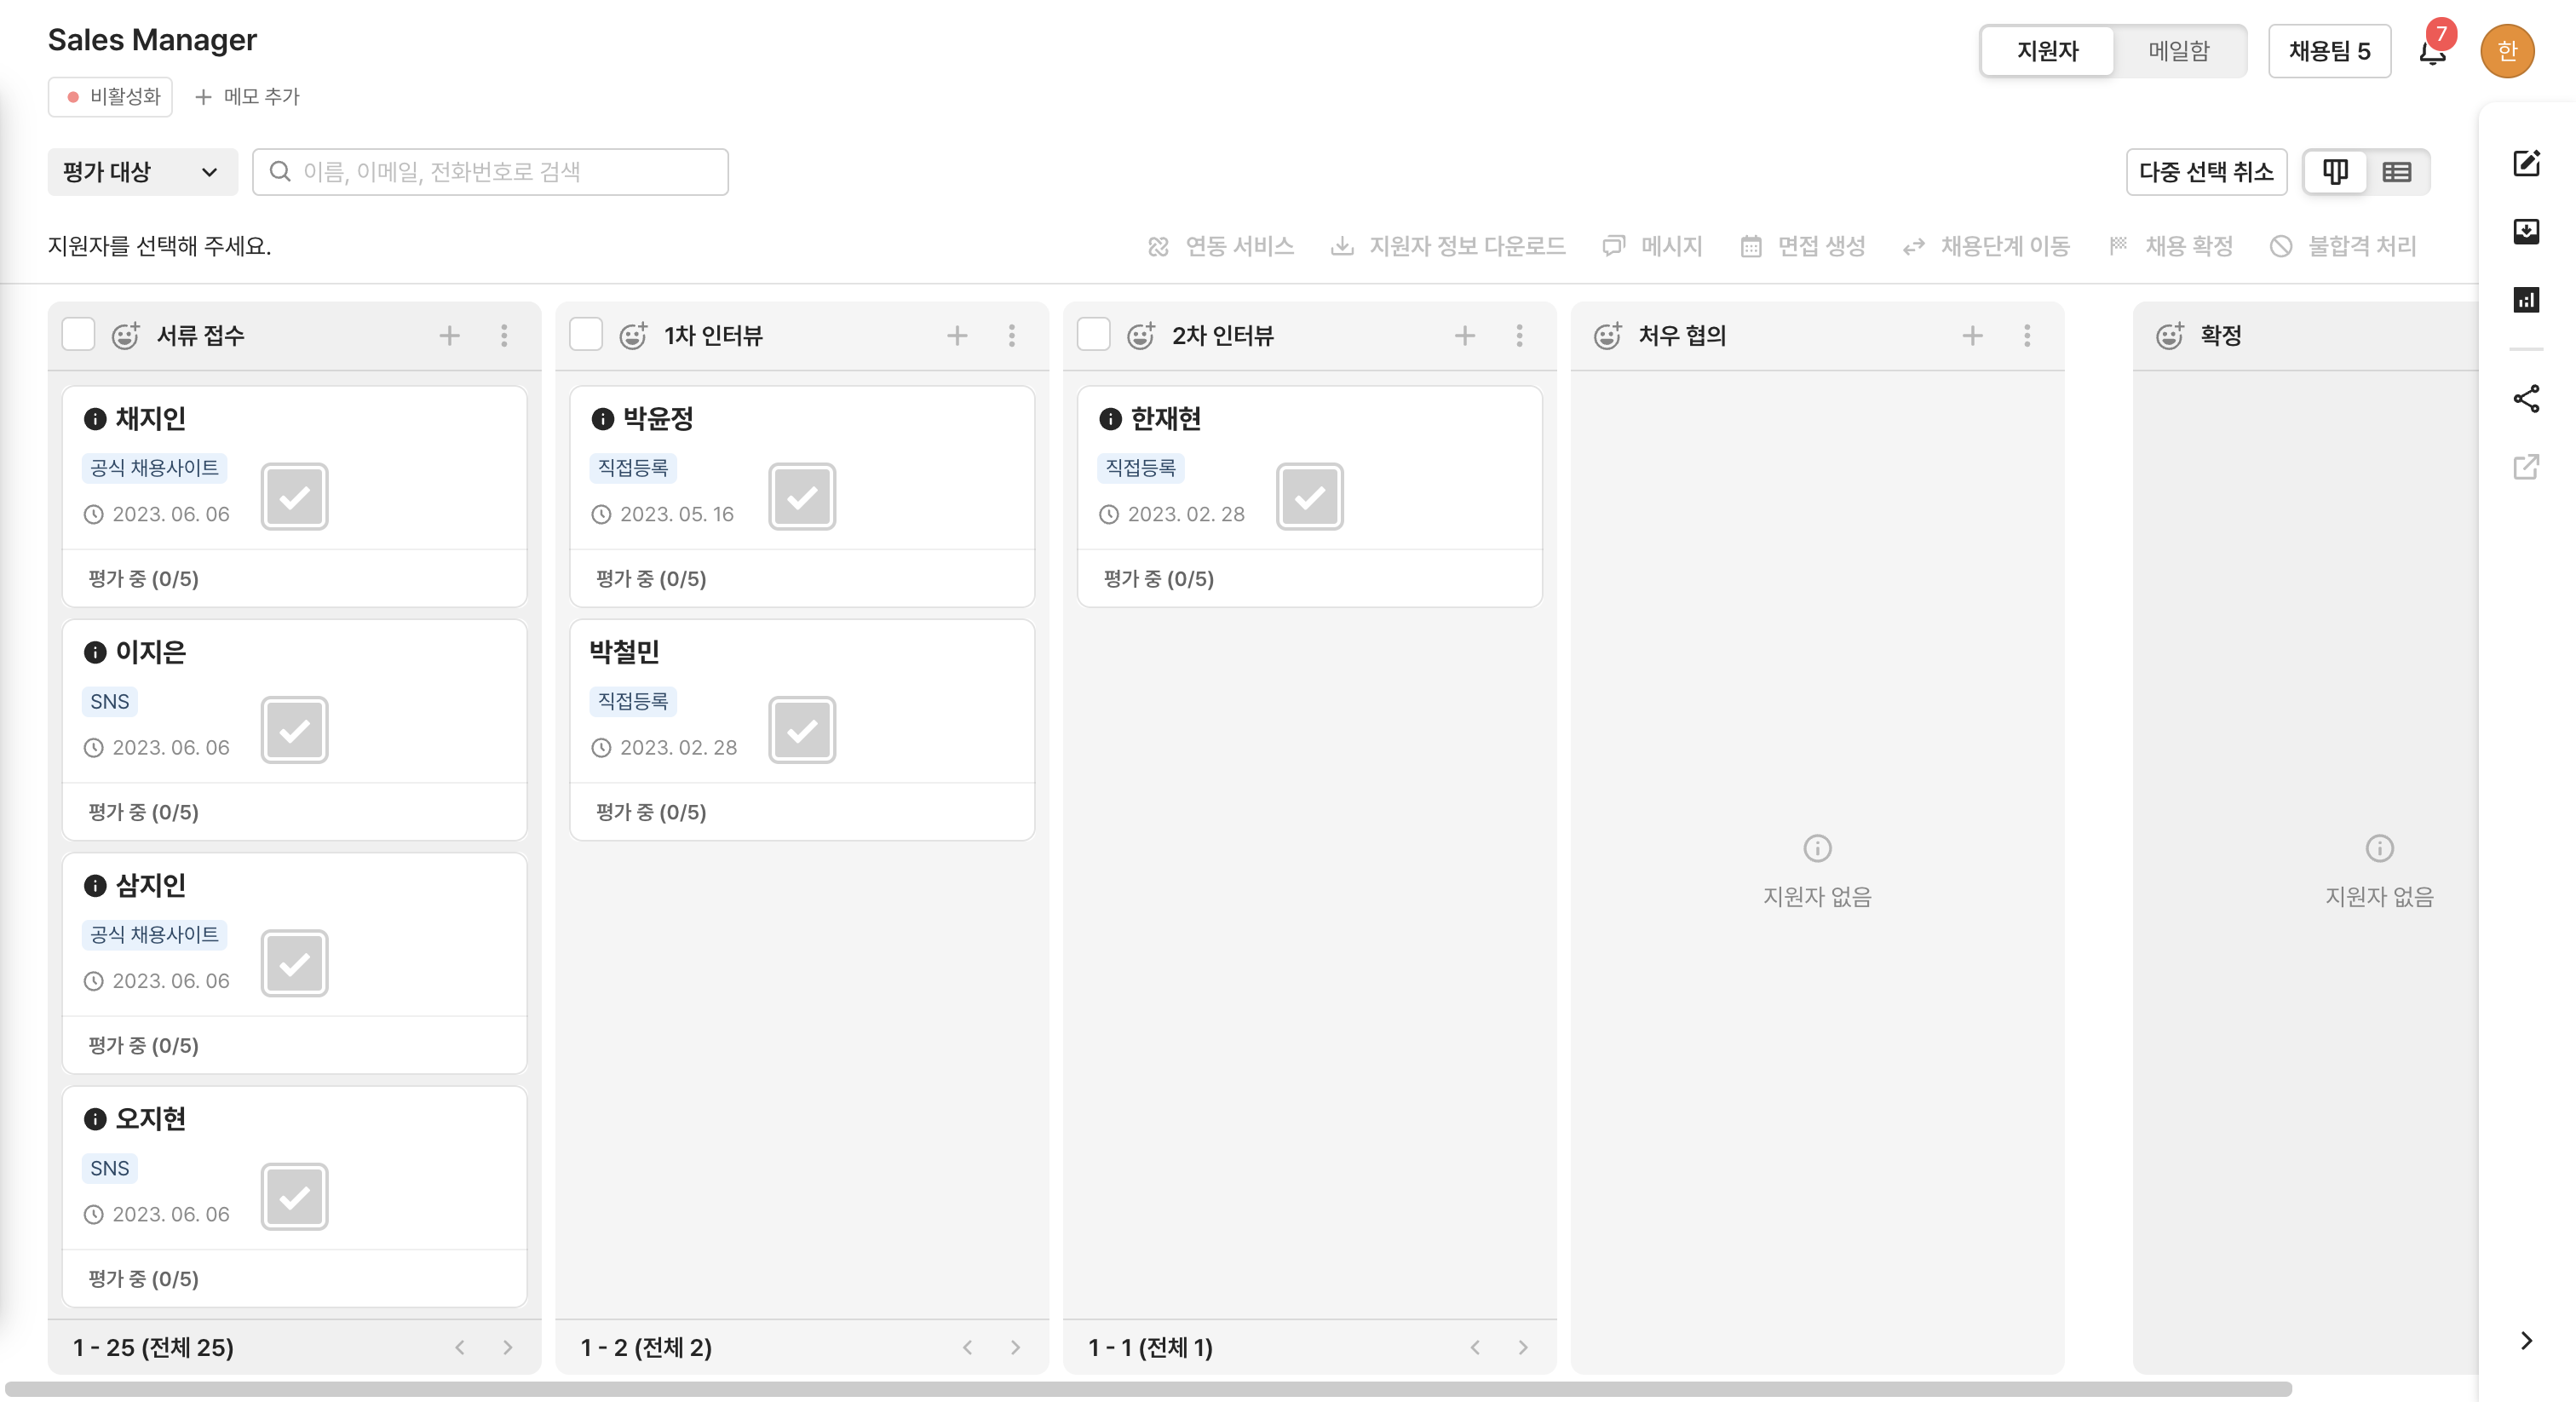Viewport: 2576px width, 1402px height.
Task: Expand the right sidebar chevron
Action: click(x=2526, y=1340)
